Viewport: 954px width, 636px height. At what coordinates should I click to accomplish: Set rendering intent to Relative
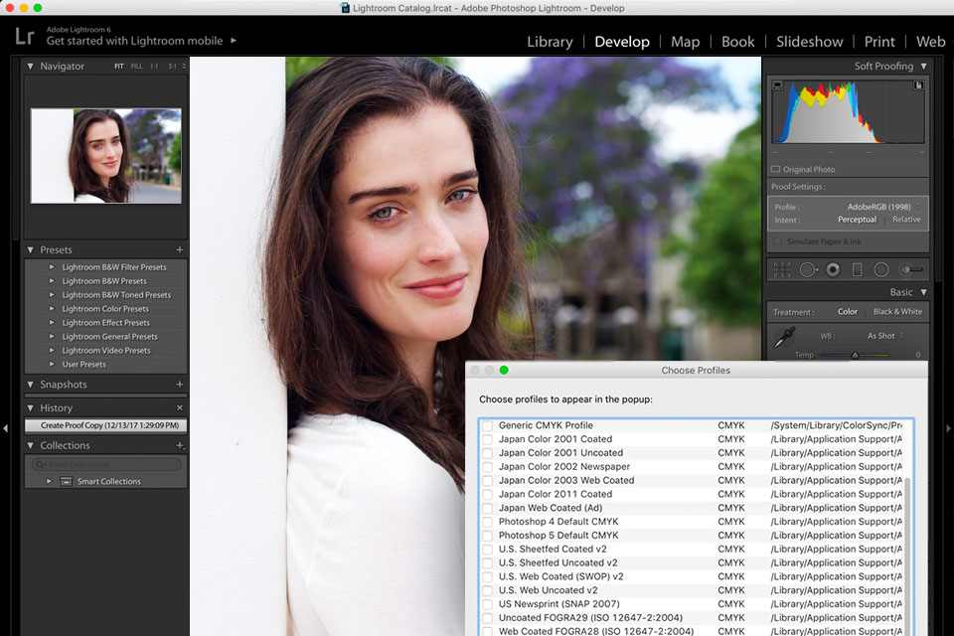click(906, 220)
